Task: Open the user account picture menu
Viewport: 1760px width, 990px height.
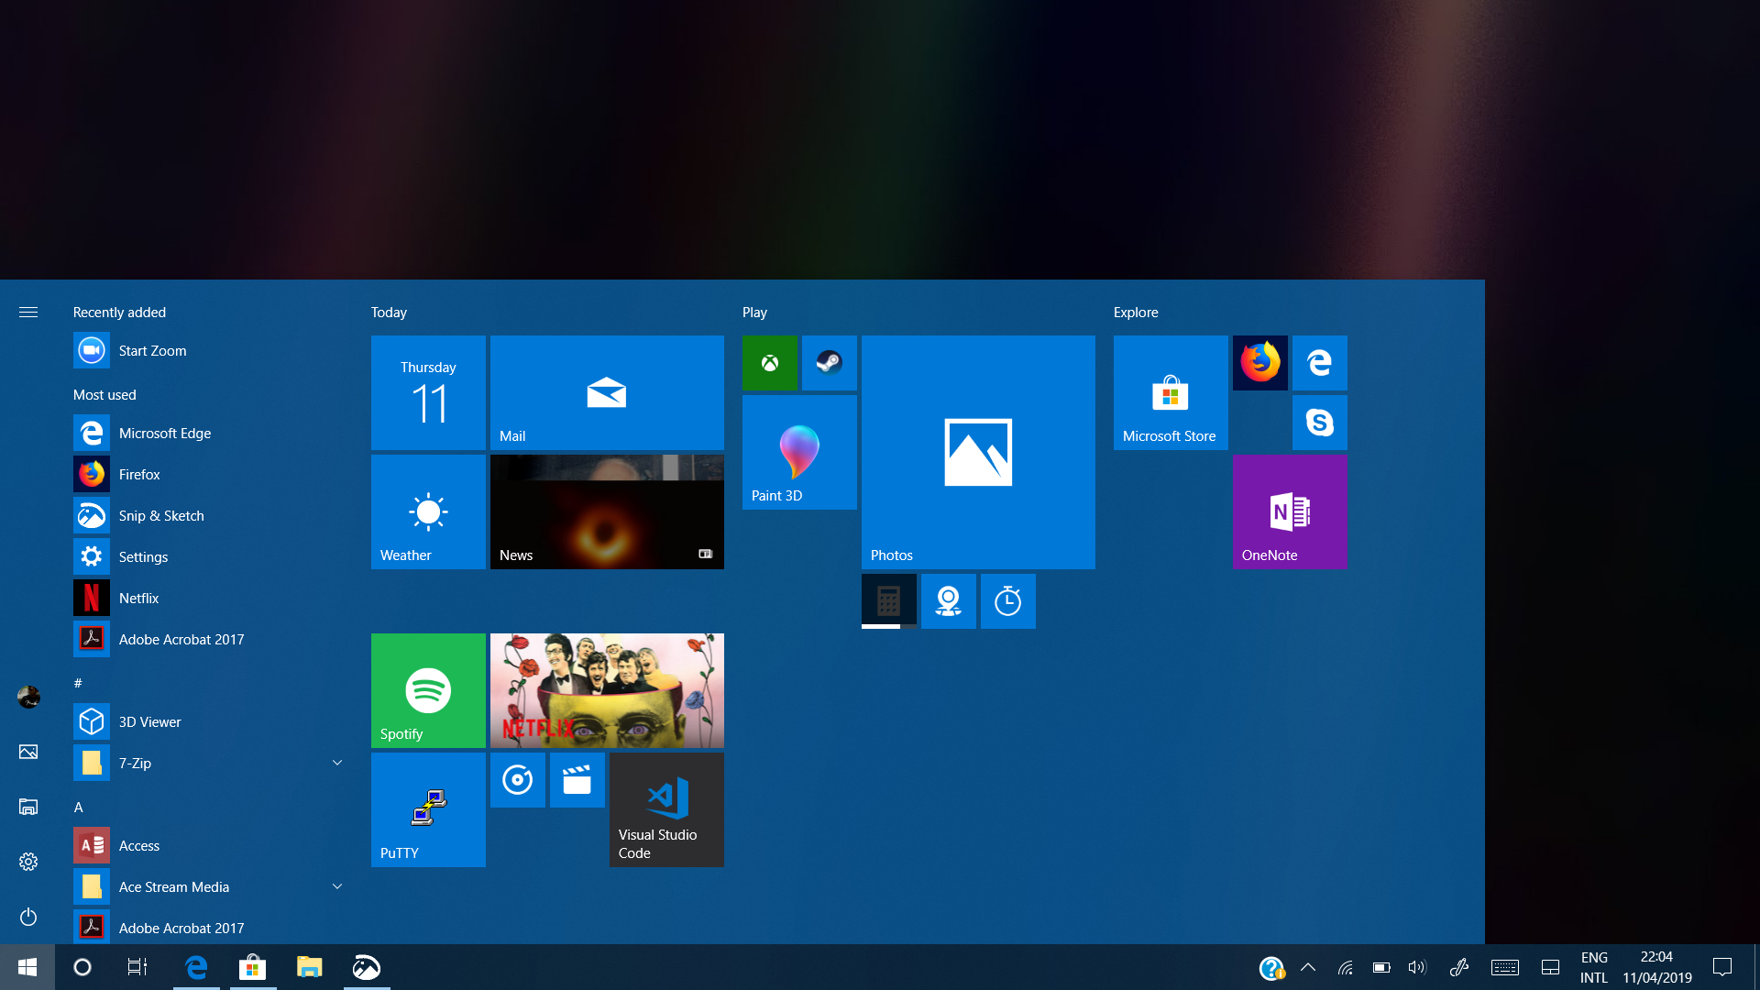Action: point(28,698)
